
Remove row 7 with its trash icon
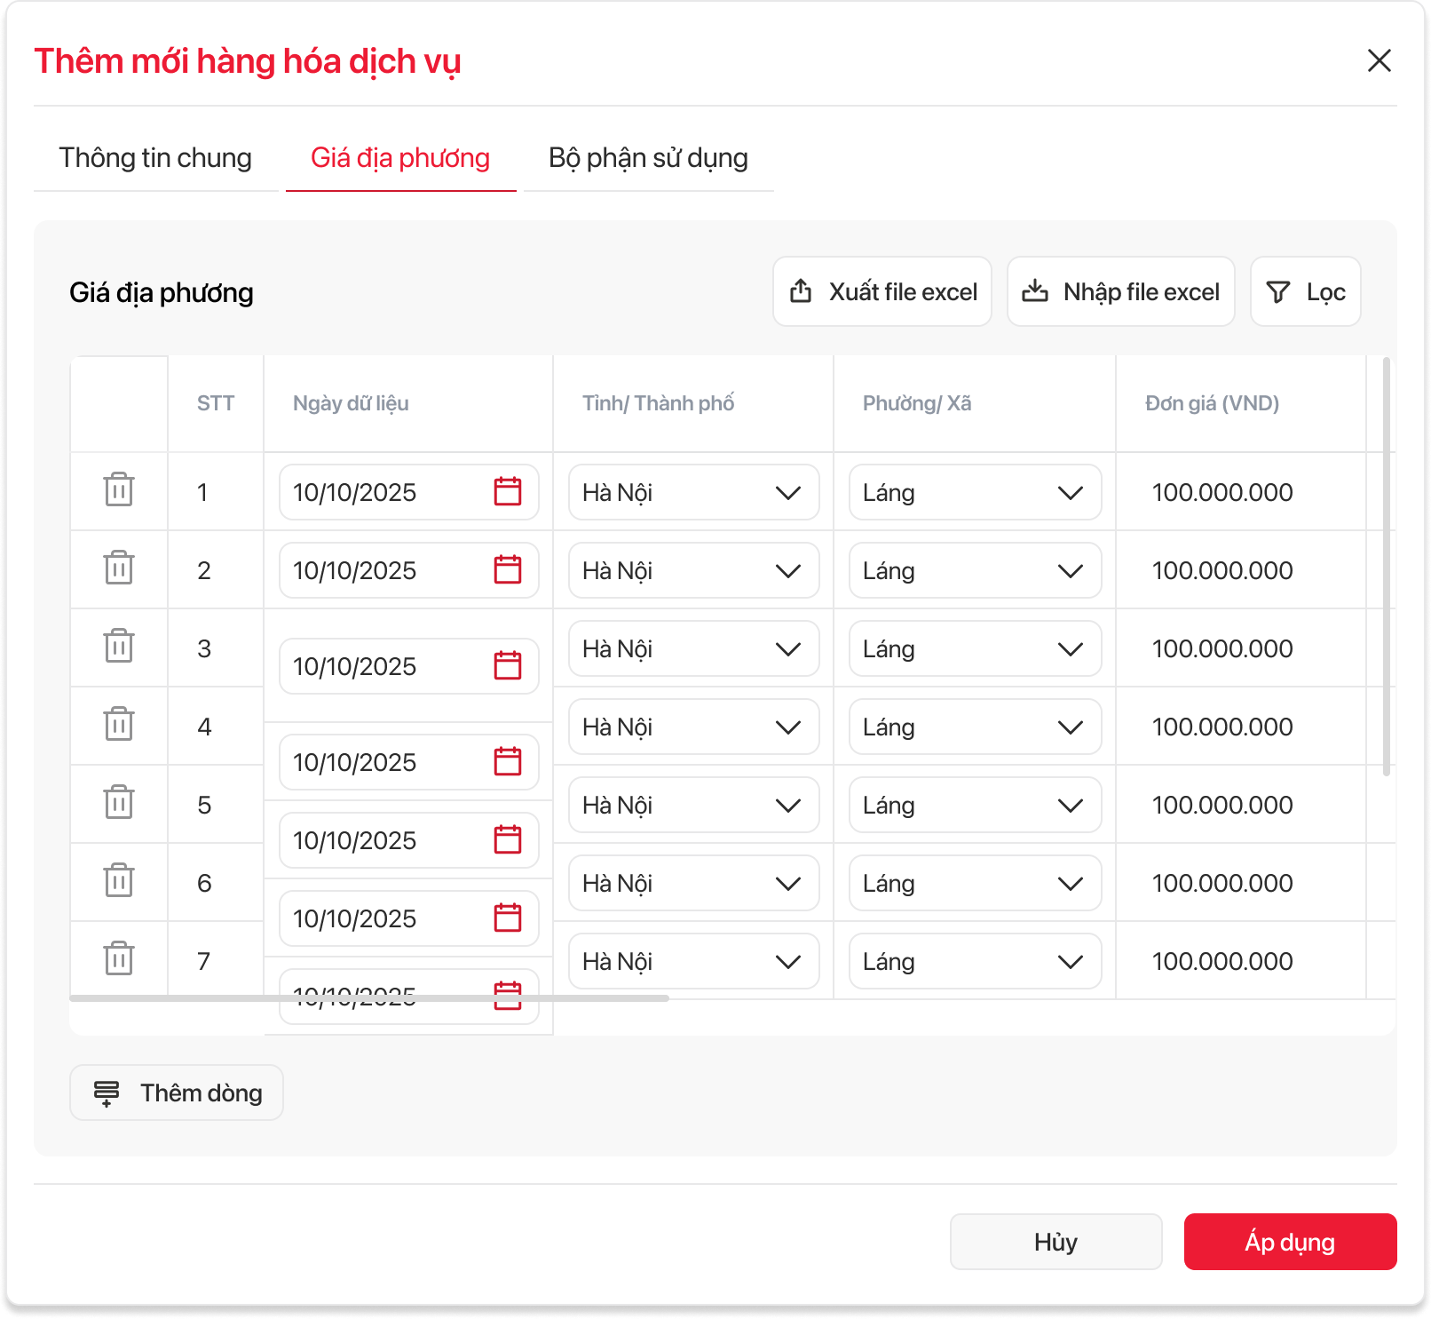tap(118, 959)
